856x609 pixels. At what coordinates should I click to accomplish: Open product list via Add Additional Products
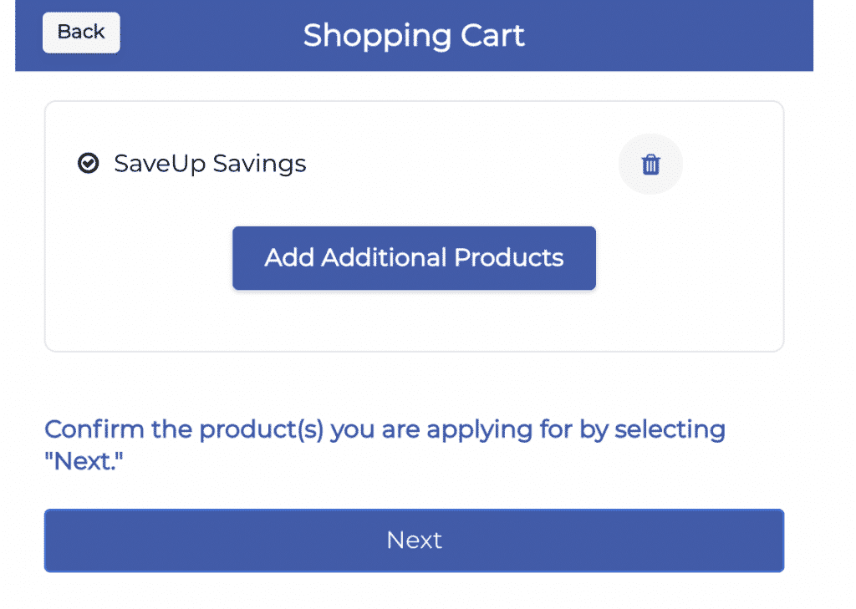point(414,257)
